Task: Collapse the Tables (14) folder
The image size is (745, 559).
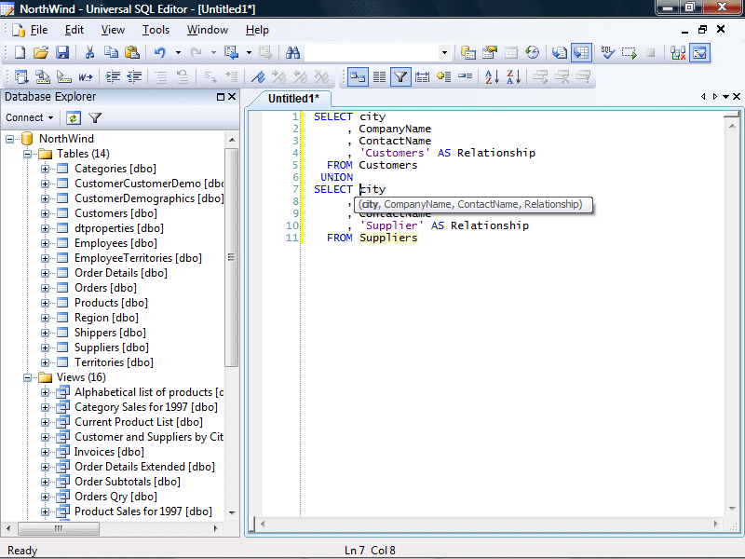Action: [28, 154]
